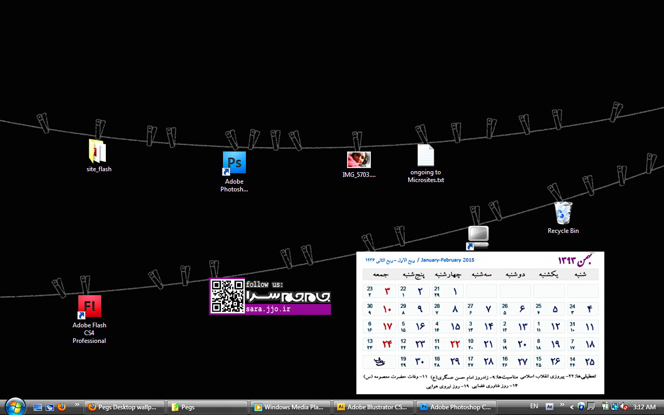The height and width of the screenshot is (415, 664).
Task: Launch Firefox from the Quick Launch bar
Action: 62,407
